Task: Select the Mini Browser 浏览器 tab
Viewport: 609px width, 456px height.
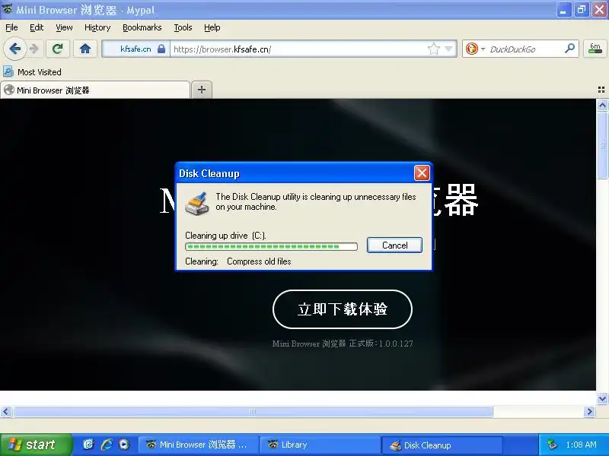Action: (x=95, y=90)
